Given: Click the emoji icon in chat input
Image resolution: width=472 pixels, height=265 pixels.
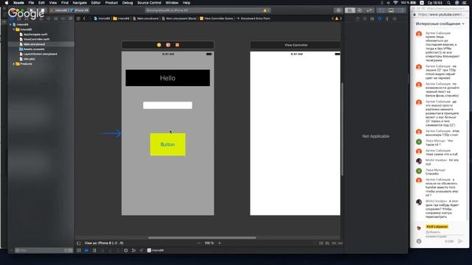Looking at the screenshot, I should point(419,241).
